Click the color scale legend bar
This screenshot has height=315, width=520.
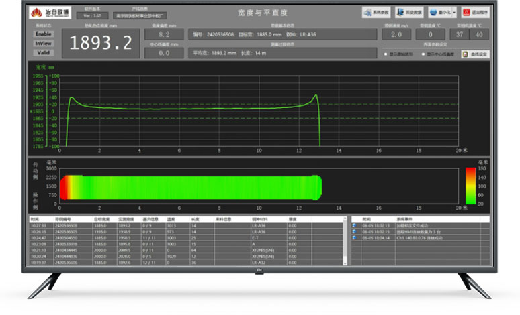pyautogui.click(x=471, y=185)
